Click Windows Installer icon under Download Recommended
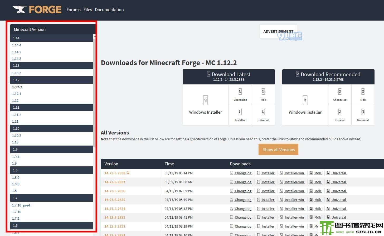 click(x=305, y=100)
